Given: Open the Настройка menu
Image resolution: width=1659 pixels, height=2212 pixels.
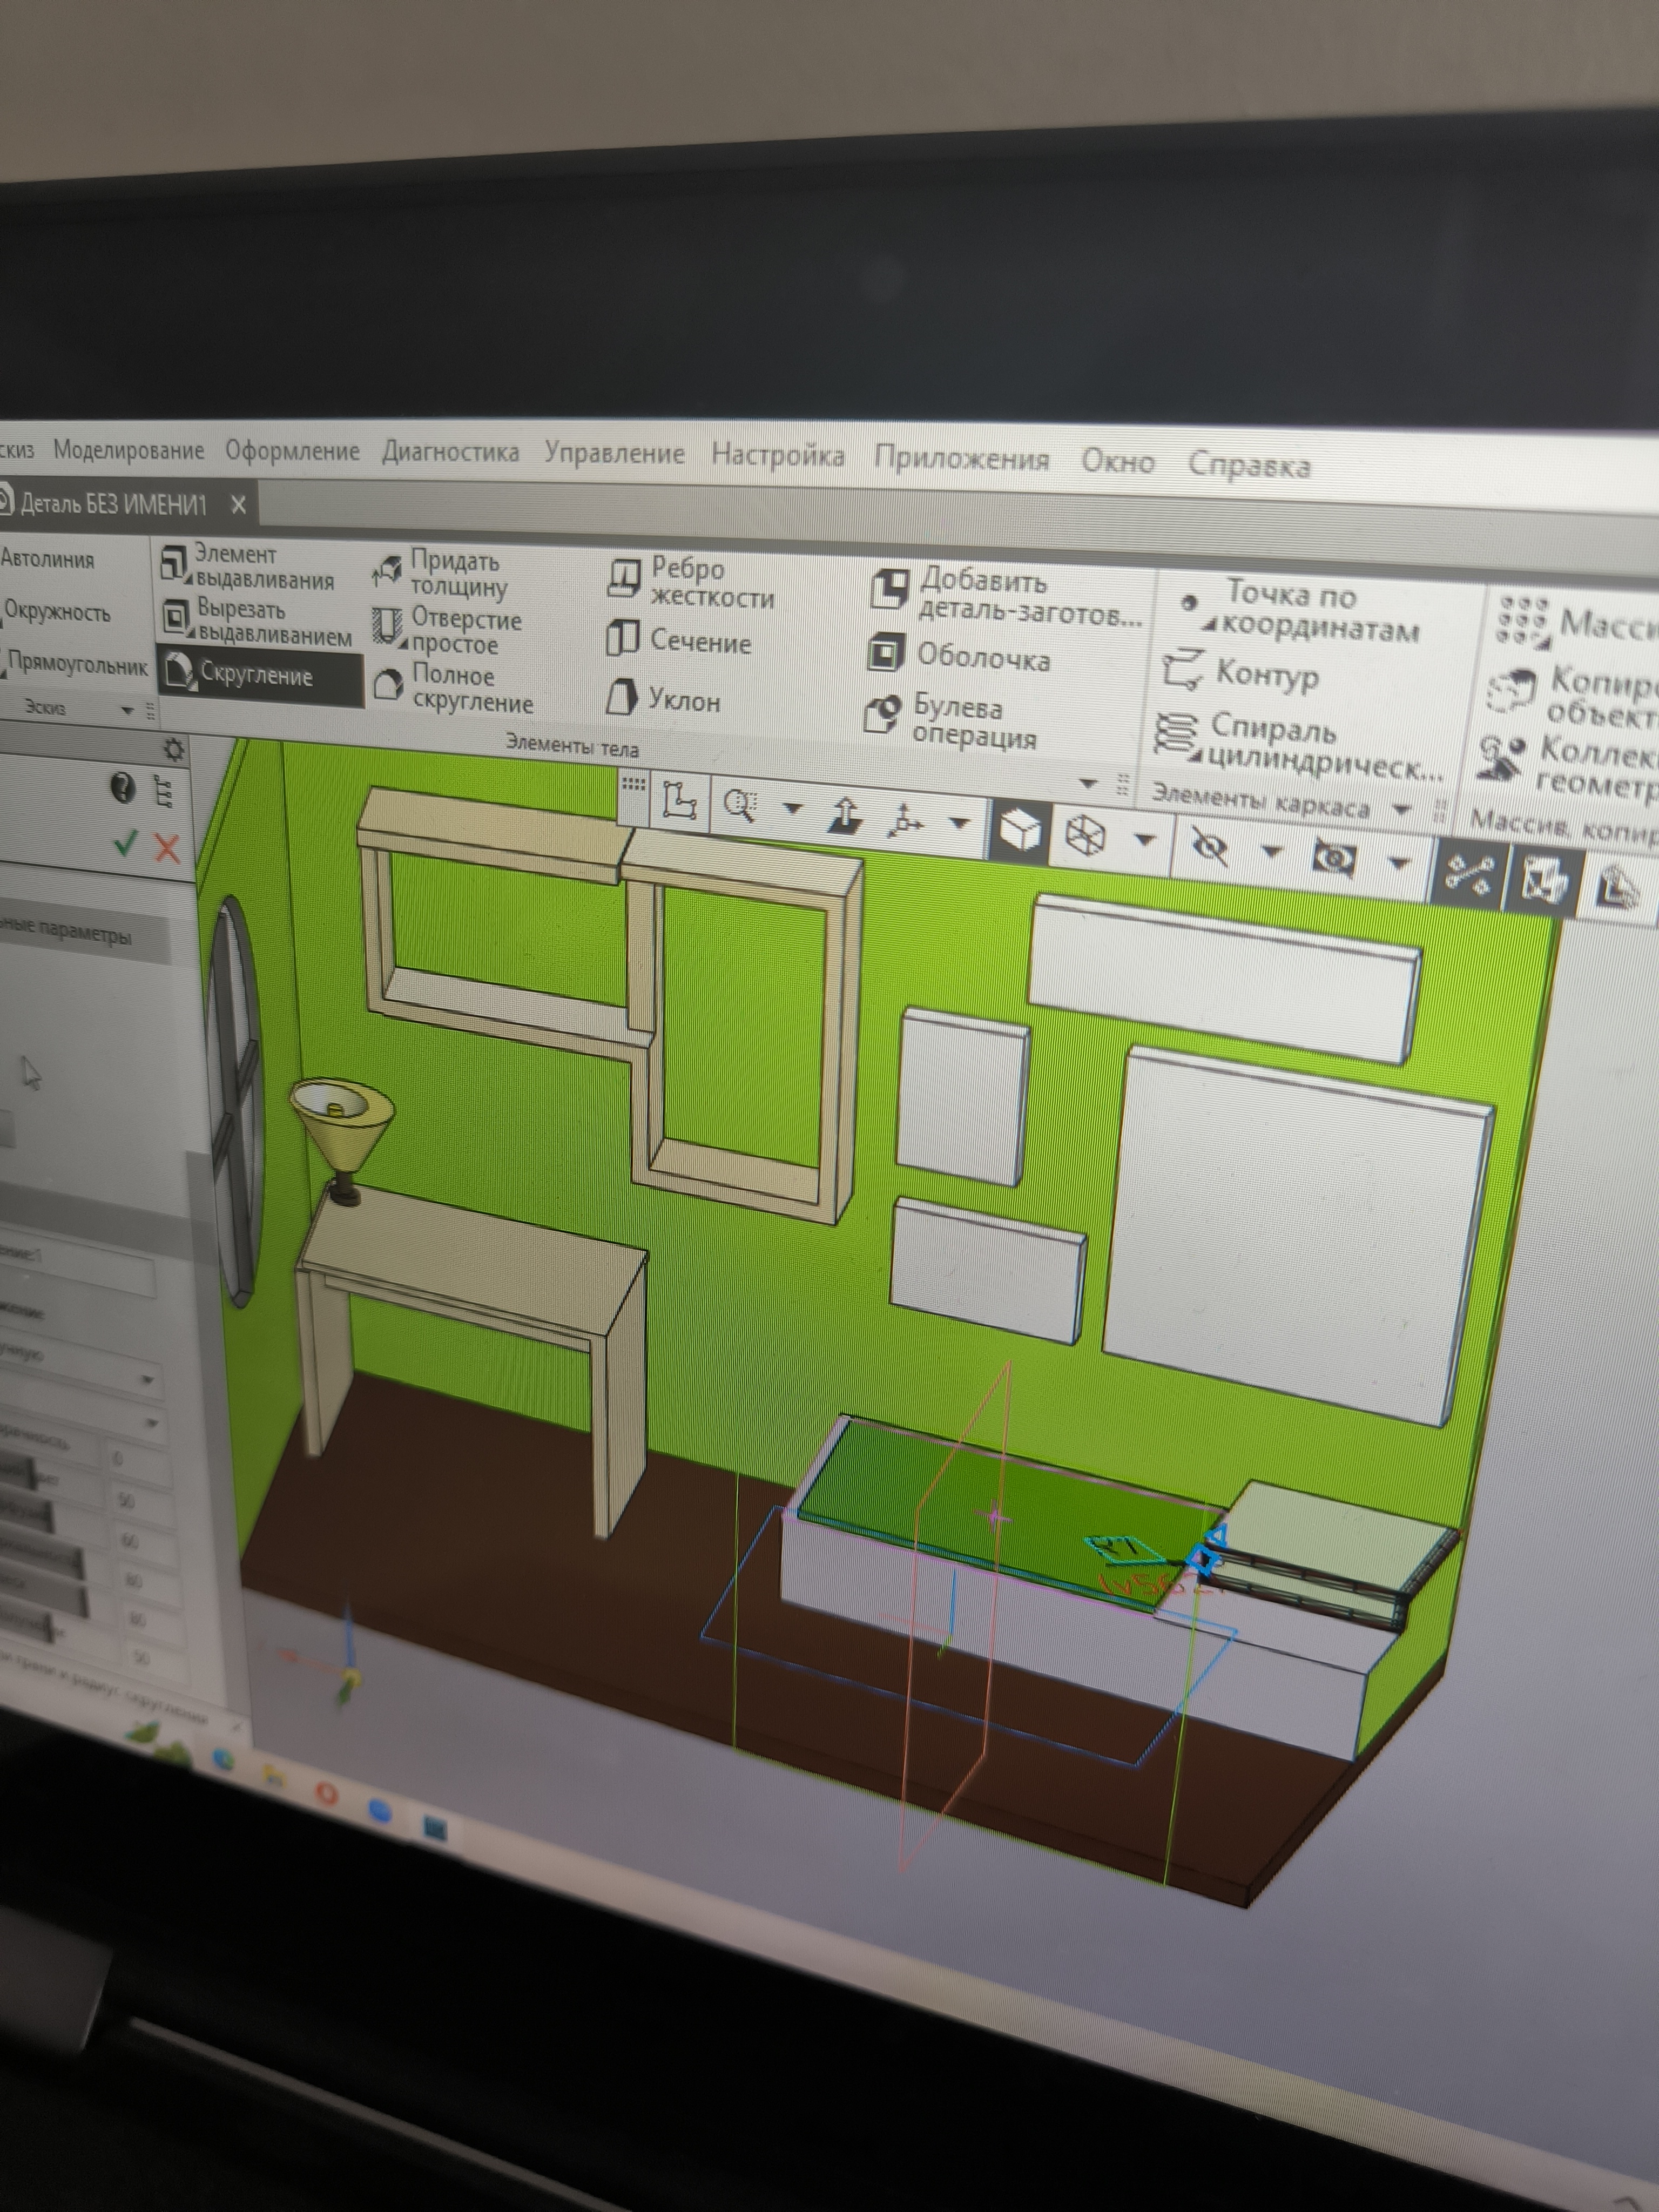Looking at the screenshot, I should [778, 455].
